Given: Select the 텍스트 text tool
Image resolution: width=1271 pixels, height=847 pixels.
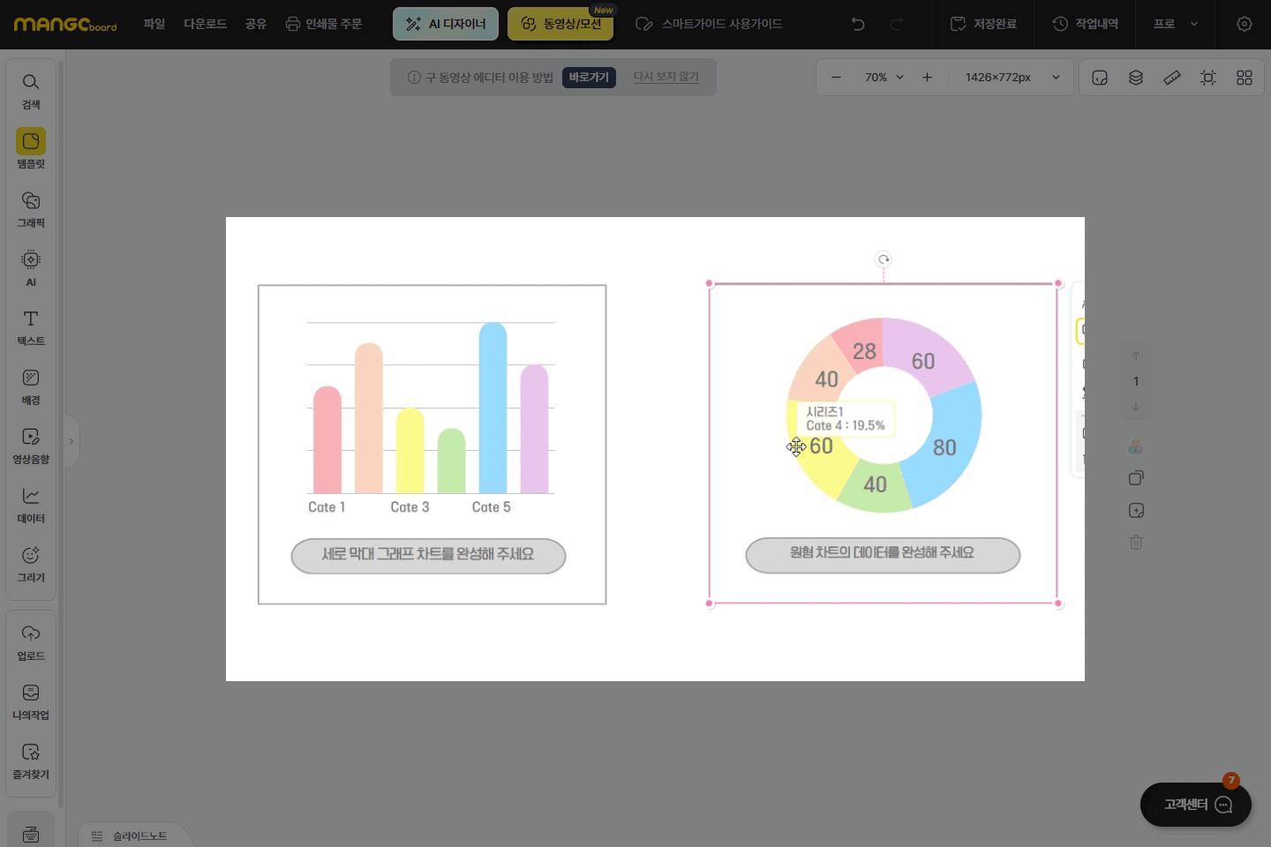Looking at the screenshot, I should (31, 326).
